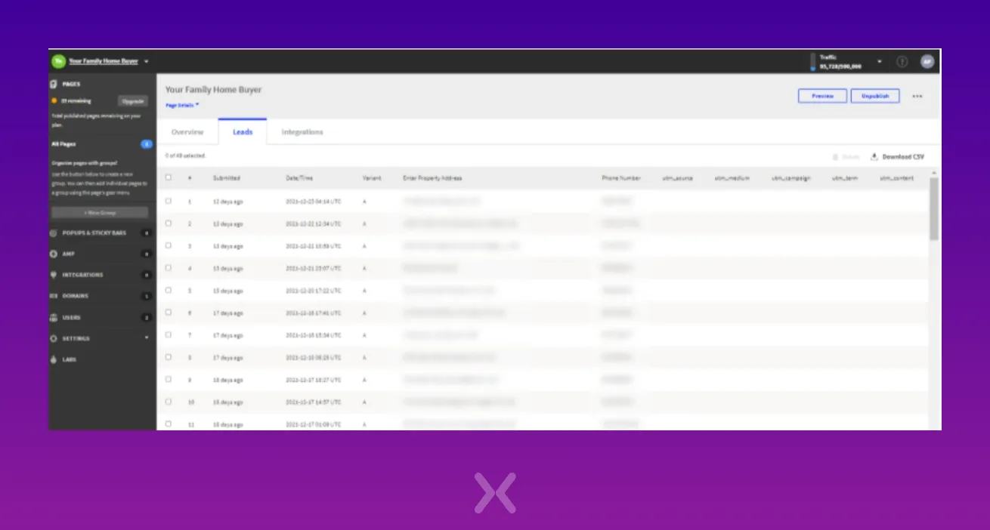The image size is (990, 530).
Task: Switch to the Overview tab
Action: pyautogui.click(x=187, y=132)
